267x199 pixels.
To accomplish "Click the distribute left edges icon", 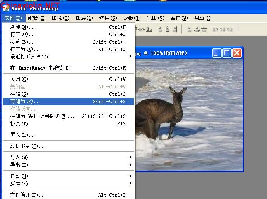I will [x=215, y=30].
